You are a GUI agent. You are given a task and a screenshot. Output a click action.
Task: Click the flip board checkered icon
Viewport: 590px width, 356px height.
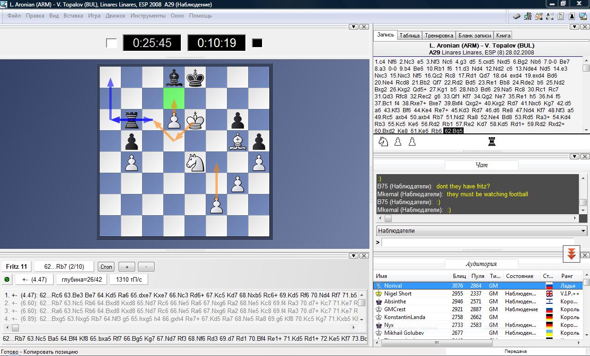click(x=528, y=16)
